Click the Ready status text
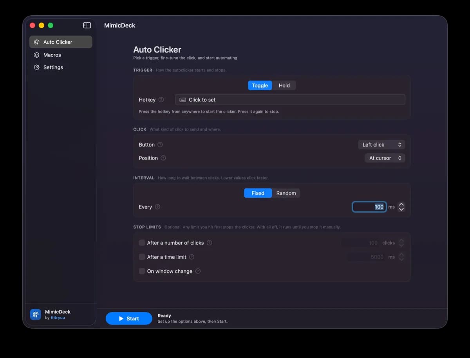This screenshot has width=470, height=358. click(164, 316)
